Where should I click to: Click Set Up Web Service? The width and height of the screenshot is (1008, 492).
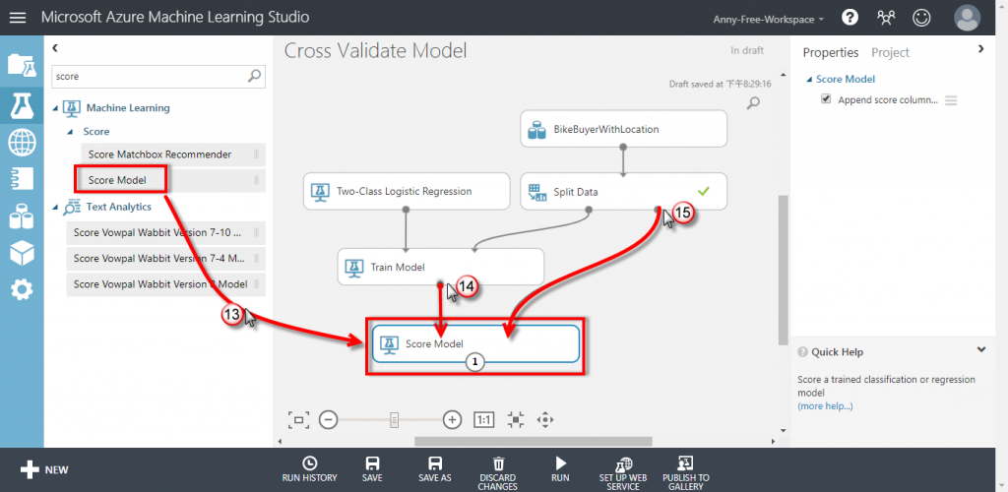pyautogui.click(x=623, y=473)
